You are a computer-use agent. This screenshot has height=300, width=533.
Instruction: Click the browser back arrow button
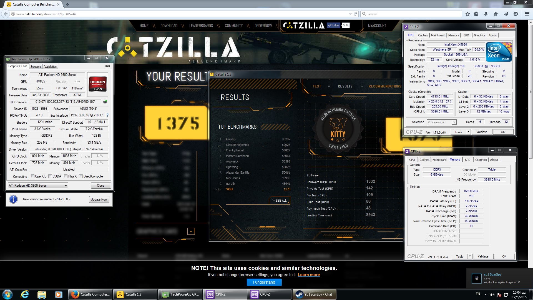tap(6, 14)
